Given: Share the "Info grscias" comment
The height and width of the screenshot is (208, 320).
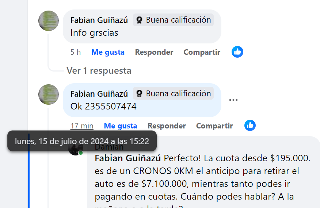Looking at the screenshot, I should (x=202, y=52).
